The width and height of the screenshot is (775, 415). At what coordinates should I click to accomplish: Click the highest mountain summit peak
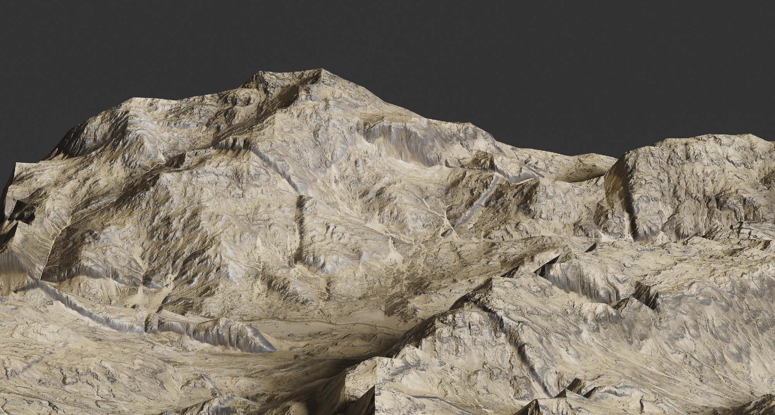[322, 70]
